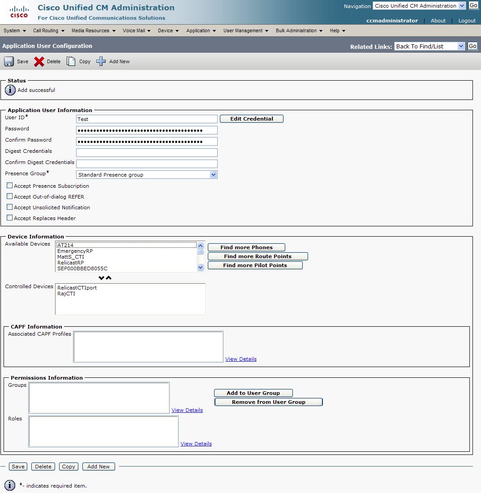
Task: Open the Related Links dropdown
Action: pos(461,46)
